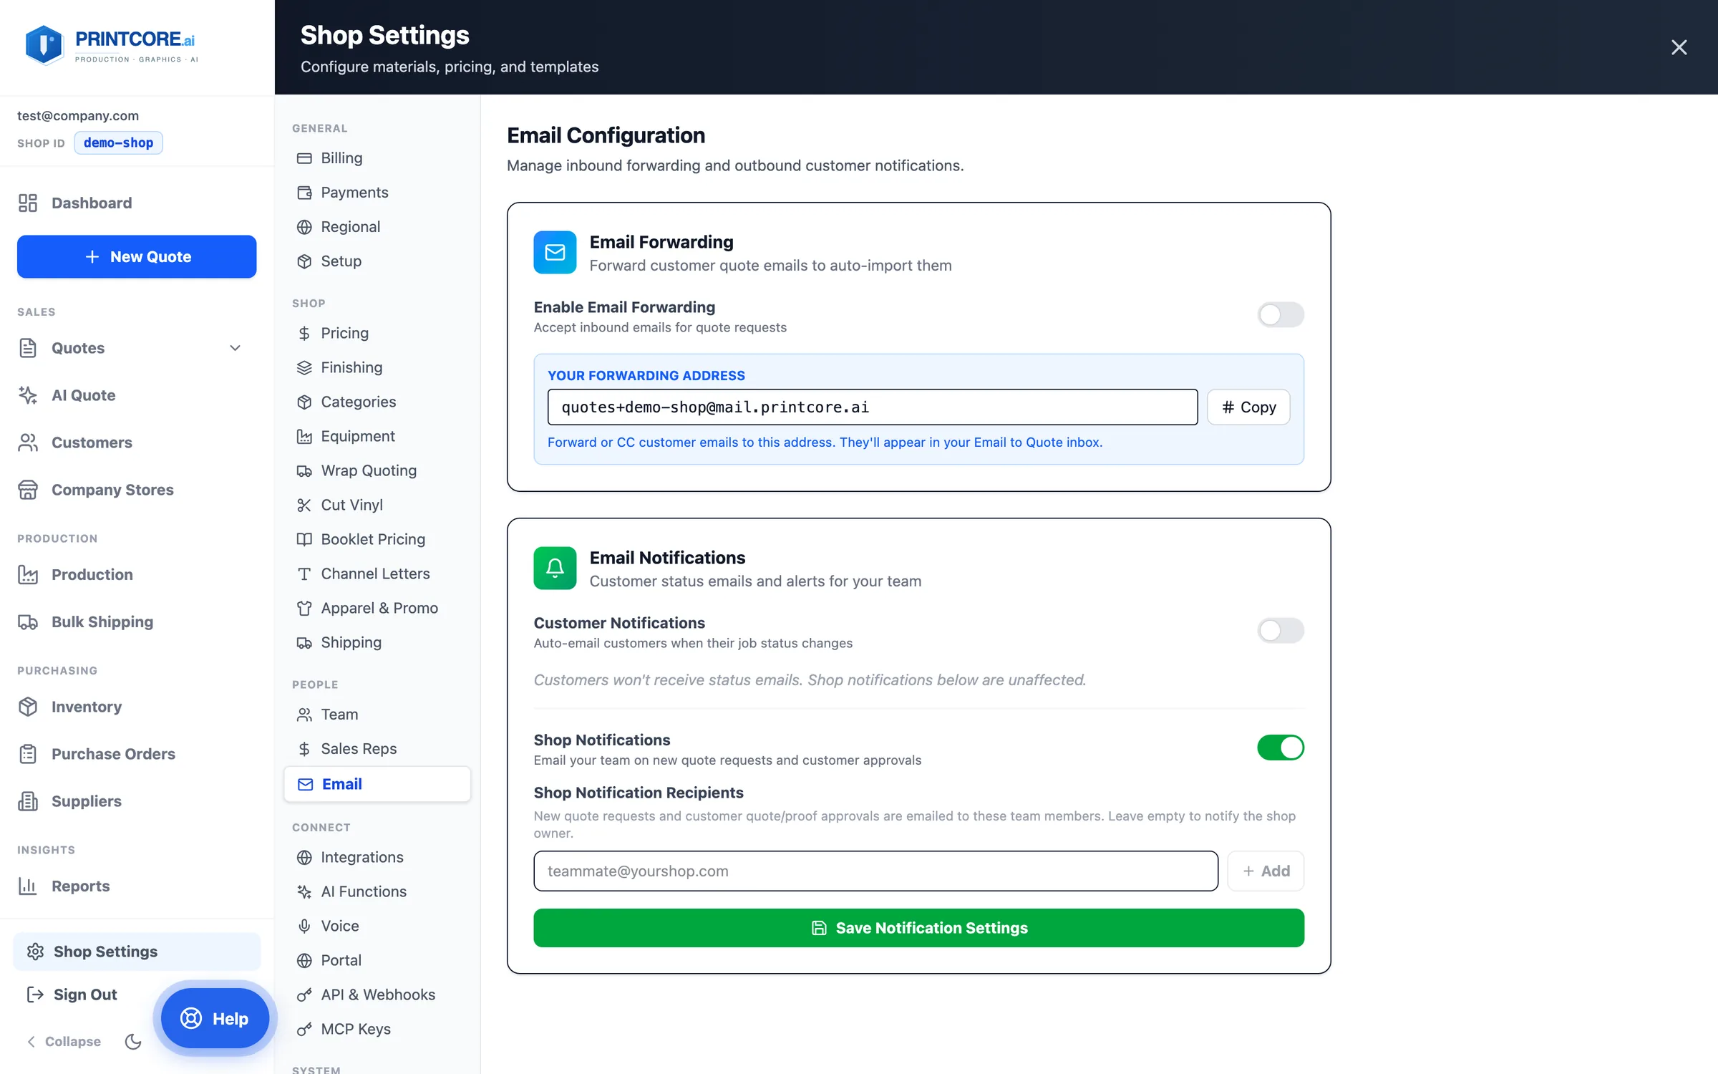
Task: Click Save Notification Settings button
Action: tap(918, 928)
